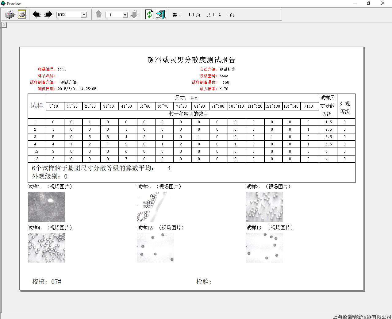Select the 试样2 field image thumbnail
This screenshot has width=392, height=319.
point(156,207)
